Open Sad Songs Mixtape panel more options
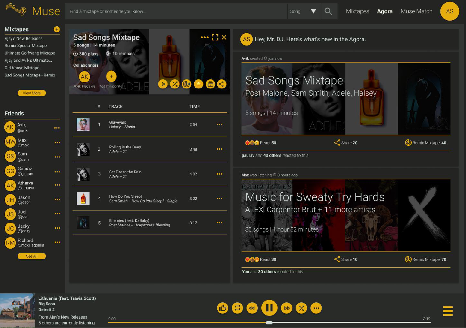 (x=205, y=37)
